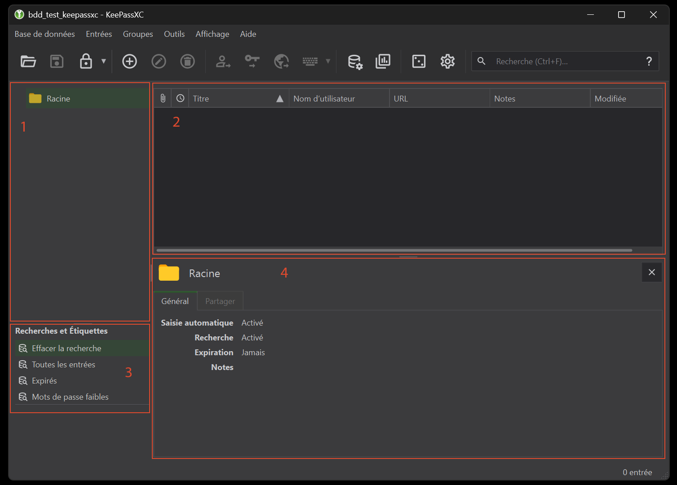Switch to the Général tab
This screenshot has height=485, width=677.
(175, 301)
